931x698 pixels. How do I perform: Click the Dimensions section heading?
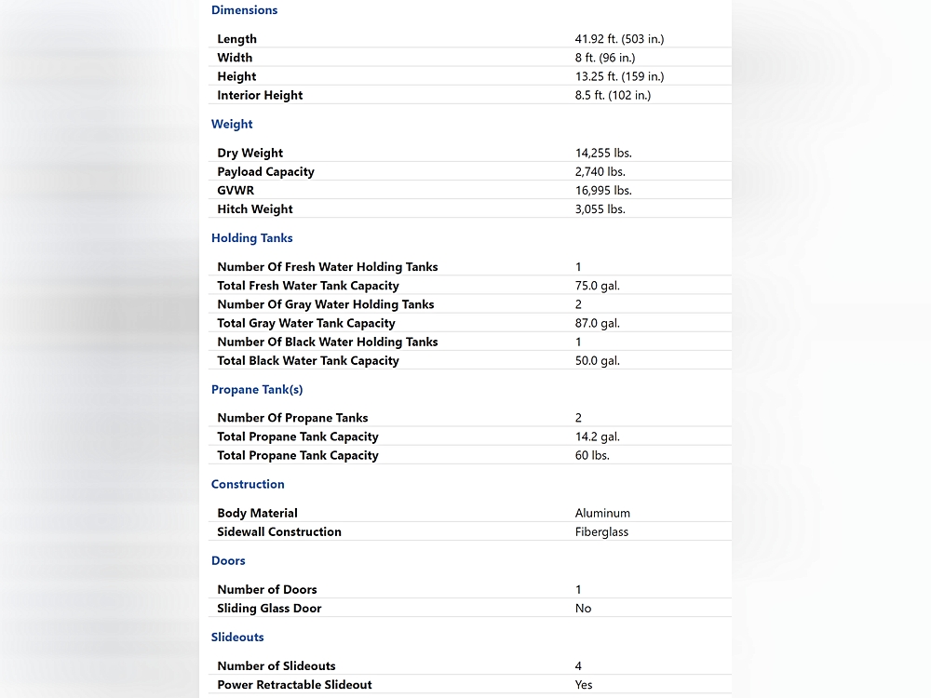[244, 10]
